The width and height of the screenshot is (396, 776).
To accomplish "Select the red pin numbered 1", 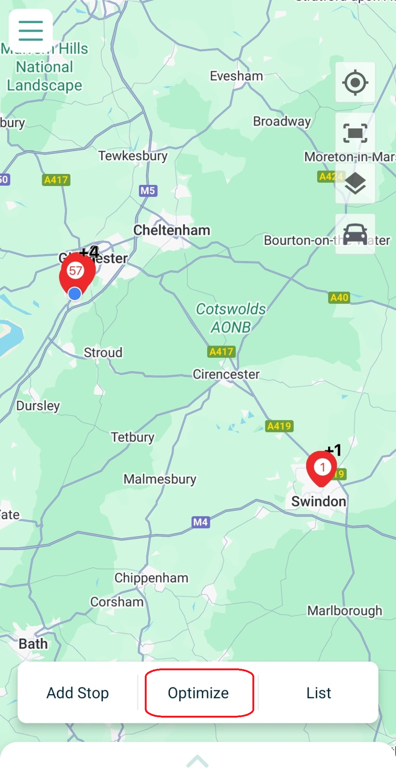I will click(322, 469).
